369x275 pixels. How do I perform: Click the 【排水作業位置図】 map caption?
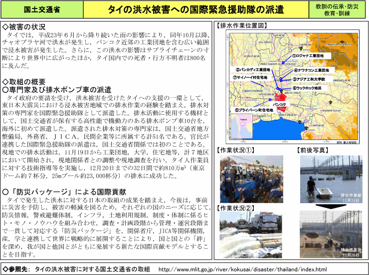point(242,25)
